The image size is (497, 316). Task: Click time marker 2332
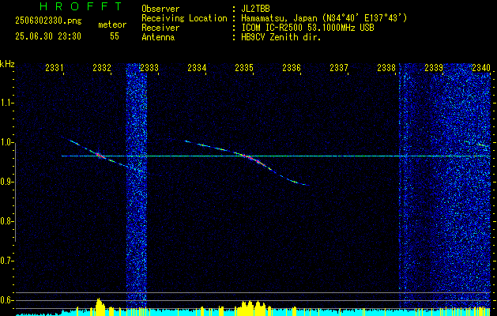click(x=102, y=67)
